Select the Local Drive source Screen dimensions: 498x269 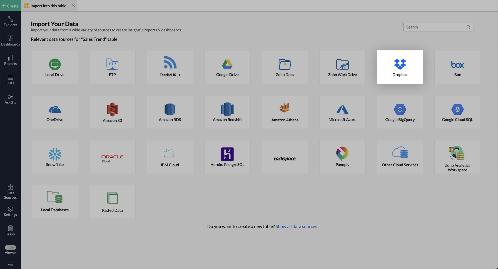(55, 67)
